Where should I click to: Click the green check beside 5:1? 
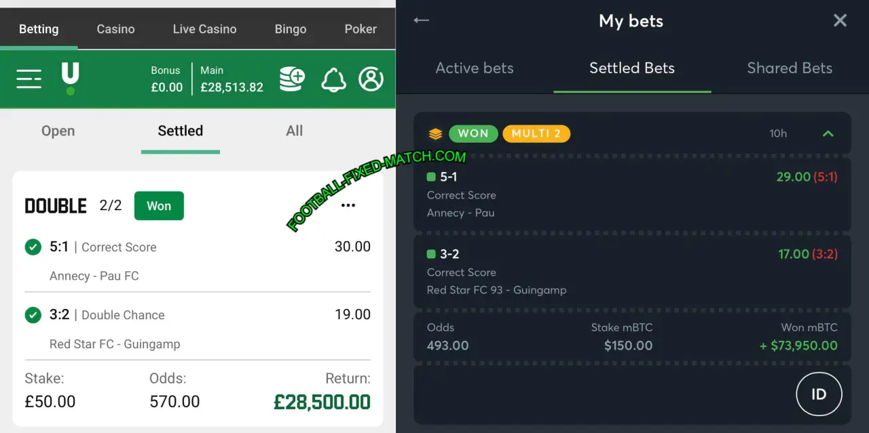33,247
